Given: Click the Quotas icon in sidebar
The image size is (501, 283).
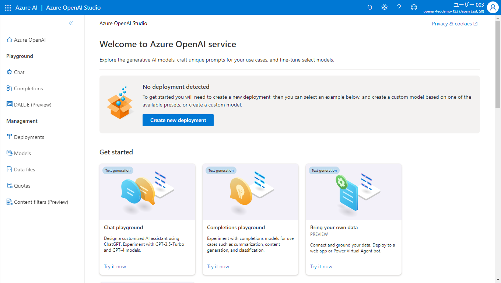Looking at the screenshot, I should [x=10, y=186].
